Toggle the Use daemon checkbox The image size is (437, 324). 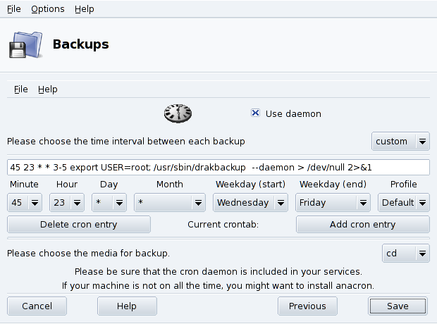click(256, 113)
